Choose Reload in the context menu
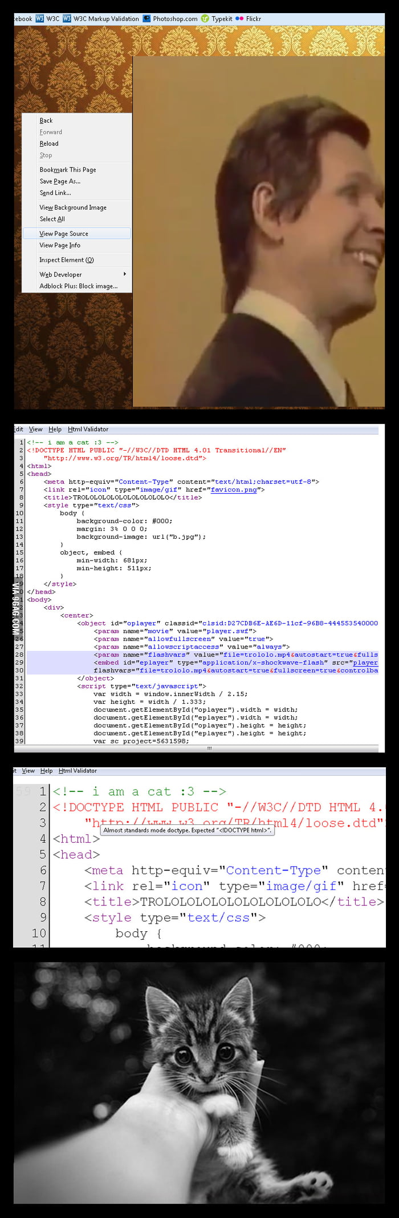The height and width of the screenshot is (1218, 399). coord(49,144)
